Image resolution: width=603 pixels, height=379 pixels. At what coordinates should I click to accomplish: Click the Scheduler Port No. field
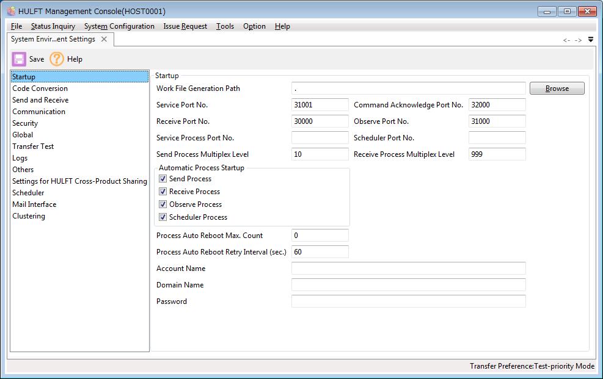coord(497,138)
